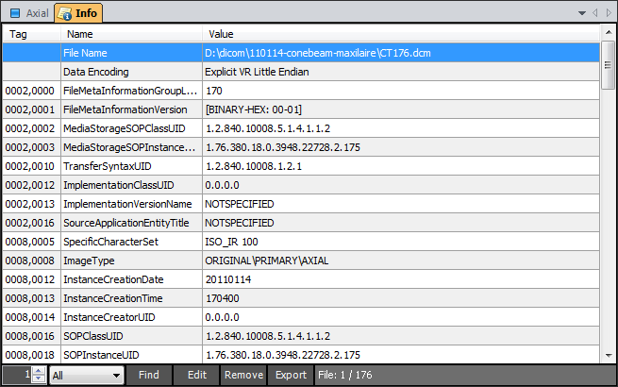Click the vertical scrollbar up arrow
Viewport: 618px width, 387px height.
point(609,32)
